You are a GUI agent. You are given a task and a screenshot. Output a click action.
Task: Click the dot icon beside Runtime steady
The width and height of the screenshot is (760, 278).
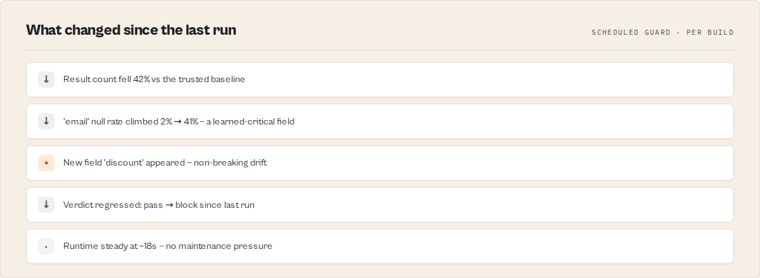[46, 246]
